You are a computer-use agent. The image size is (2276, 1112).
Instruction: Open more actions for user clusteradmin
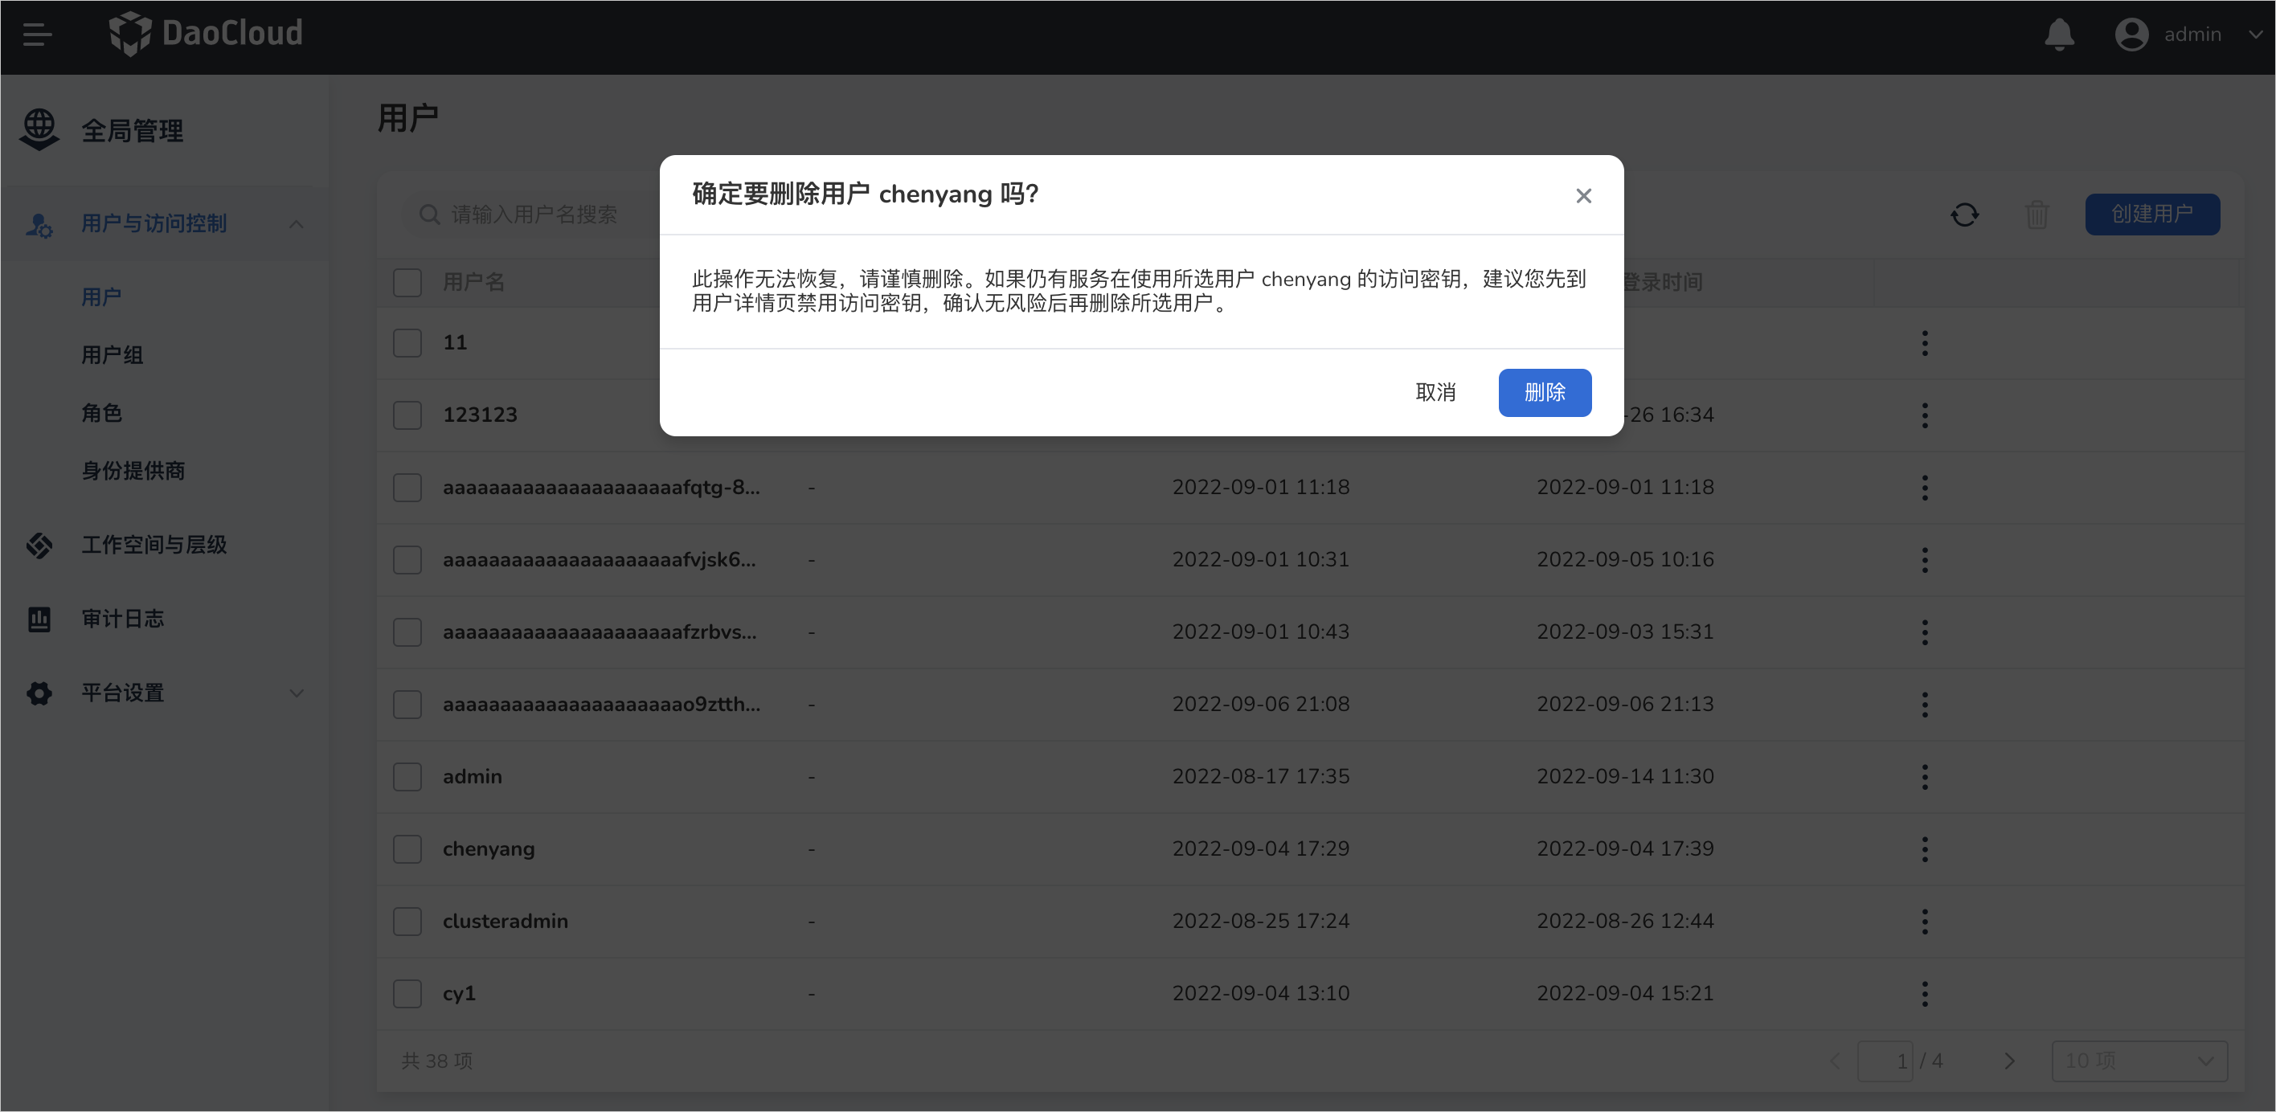1924,922
